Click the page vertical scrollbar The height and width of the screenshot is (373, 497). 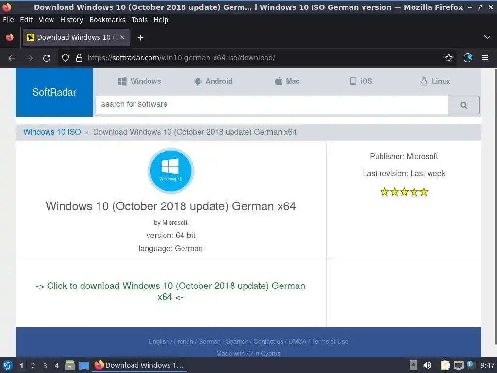point(495,206)
